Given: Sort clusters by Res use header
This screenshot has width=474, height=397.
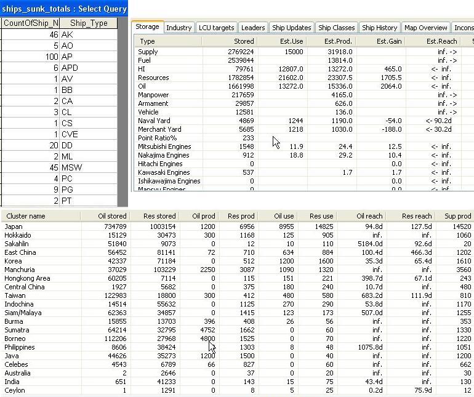Looking at the screenshot, I should pyautogui.click(x=317, y=216).
